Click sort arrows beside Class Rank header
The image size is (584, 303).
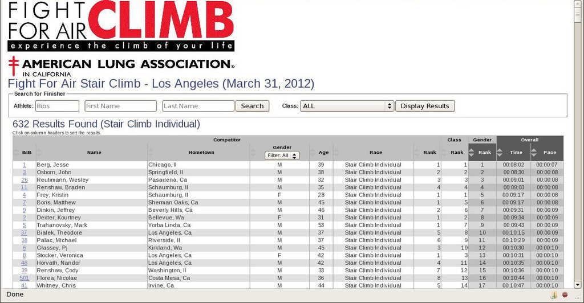click(x=444, y=153)
